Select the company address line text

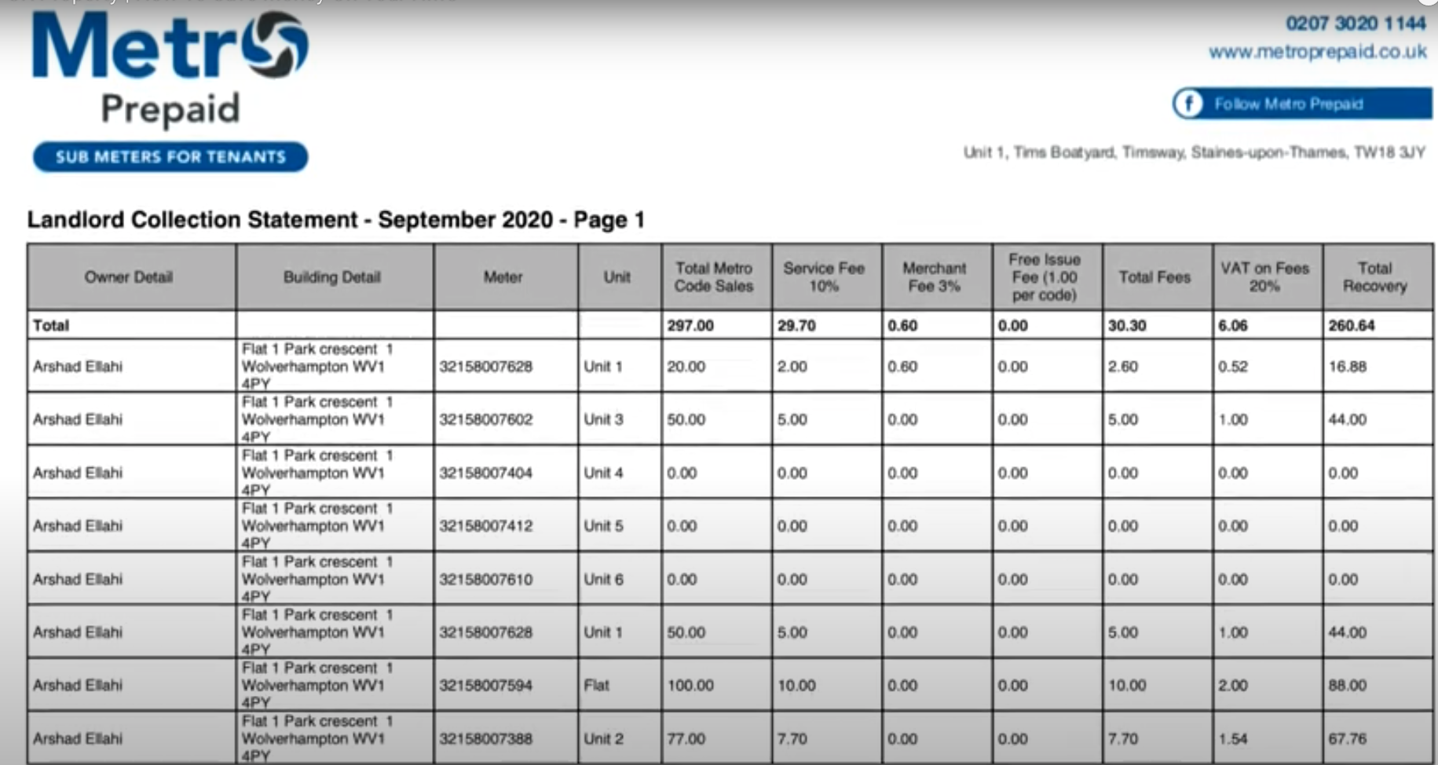[x=1195, y=152]
